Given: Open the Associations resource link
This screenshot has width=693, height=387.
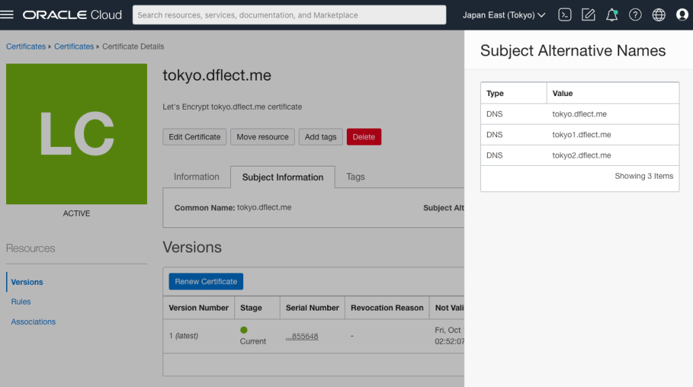Looking at the screenshot, I should coord(33,322).
